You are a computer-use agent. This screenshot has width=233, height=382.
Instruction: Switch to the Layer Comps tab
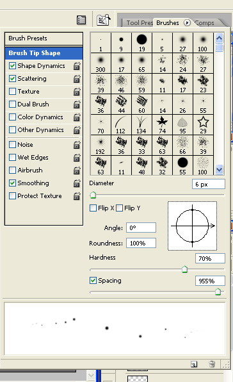tap(205, 23)
